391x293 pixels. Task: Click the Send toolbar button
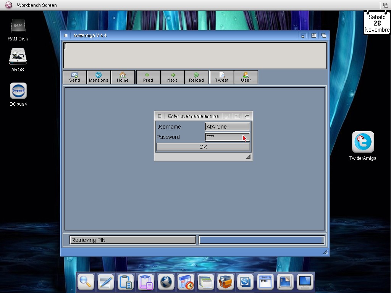(x=74, y=77)
